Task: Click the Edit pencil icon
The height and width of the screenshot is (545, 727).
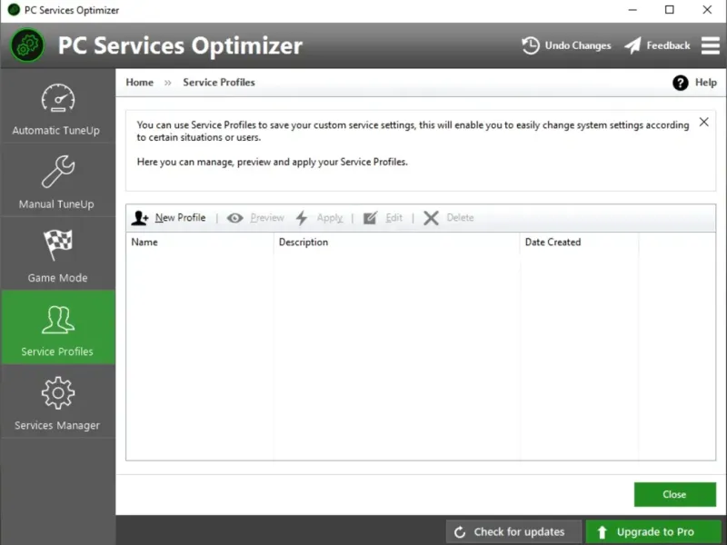Action: (370, 218)
